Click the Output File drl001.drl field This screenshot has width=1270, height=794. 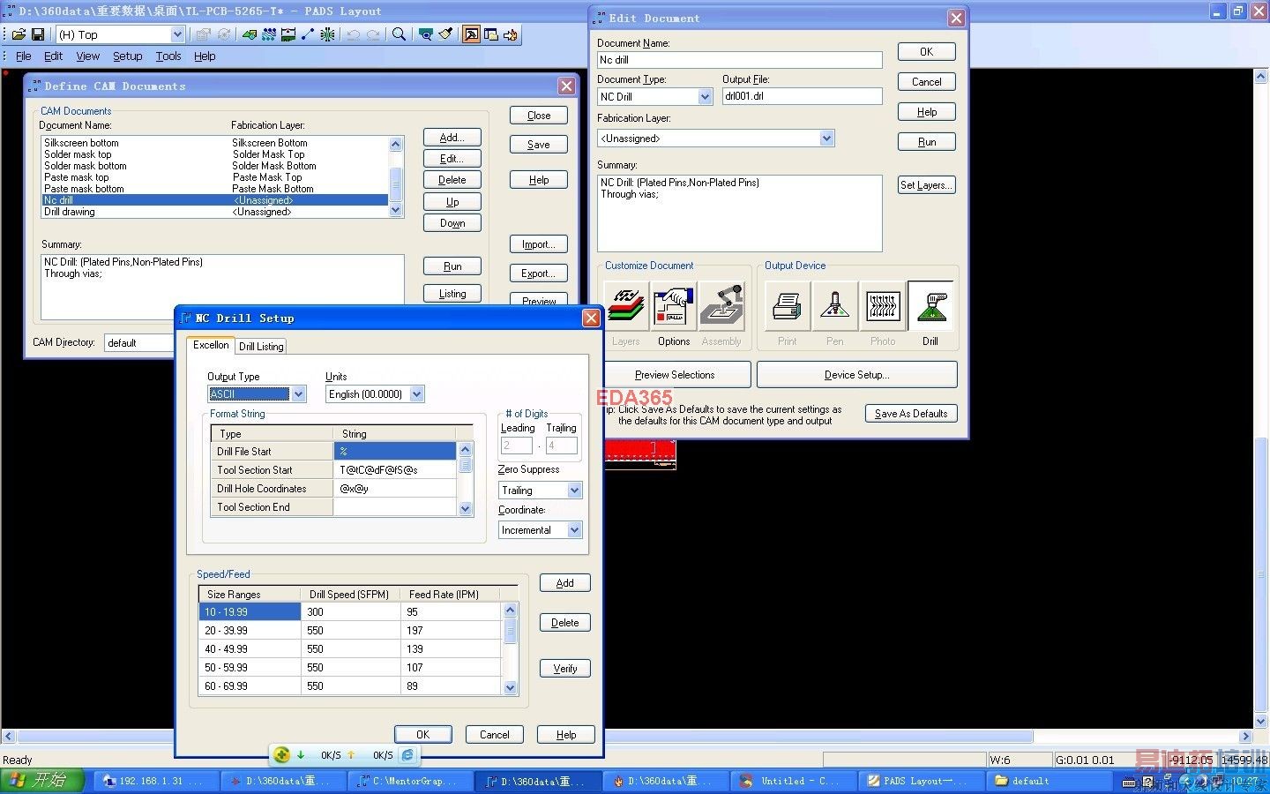tap(802, 97)
